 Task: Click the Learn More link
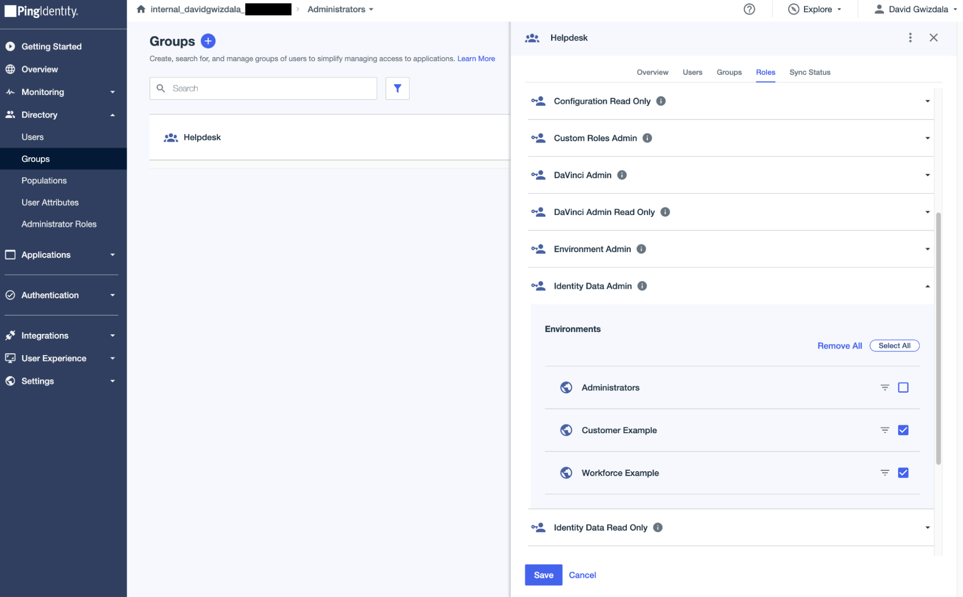pyautogui.click(x=476, y=58)
